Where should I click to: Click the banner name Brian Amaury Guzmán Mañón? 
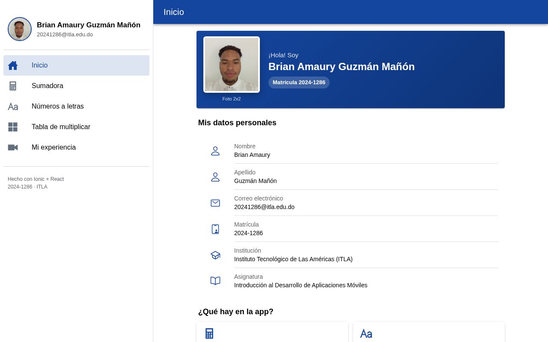pyautogui.click(x=342, y=67)
